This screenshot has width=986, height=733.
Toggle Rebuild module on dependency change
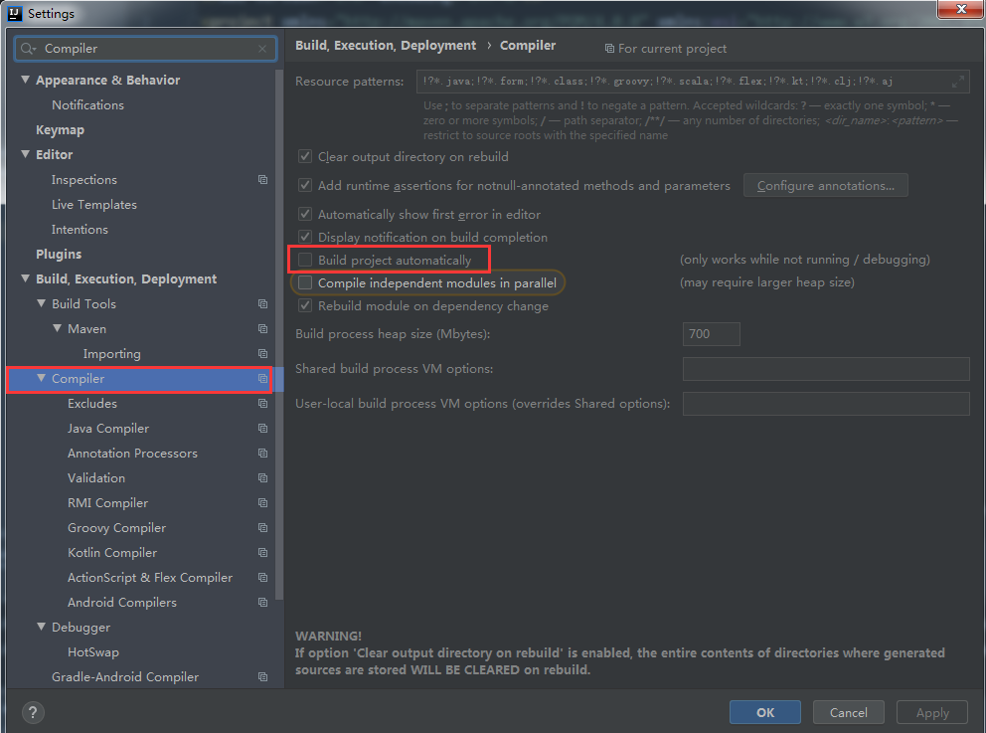pos(305,305)
